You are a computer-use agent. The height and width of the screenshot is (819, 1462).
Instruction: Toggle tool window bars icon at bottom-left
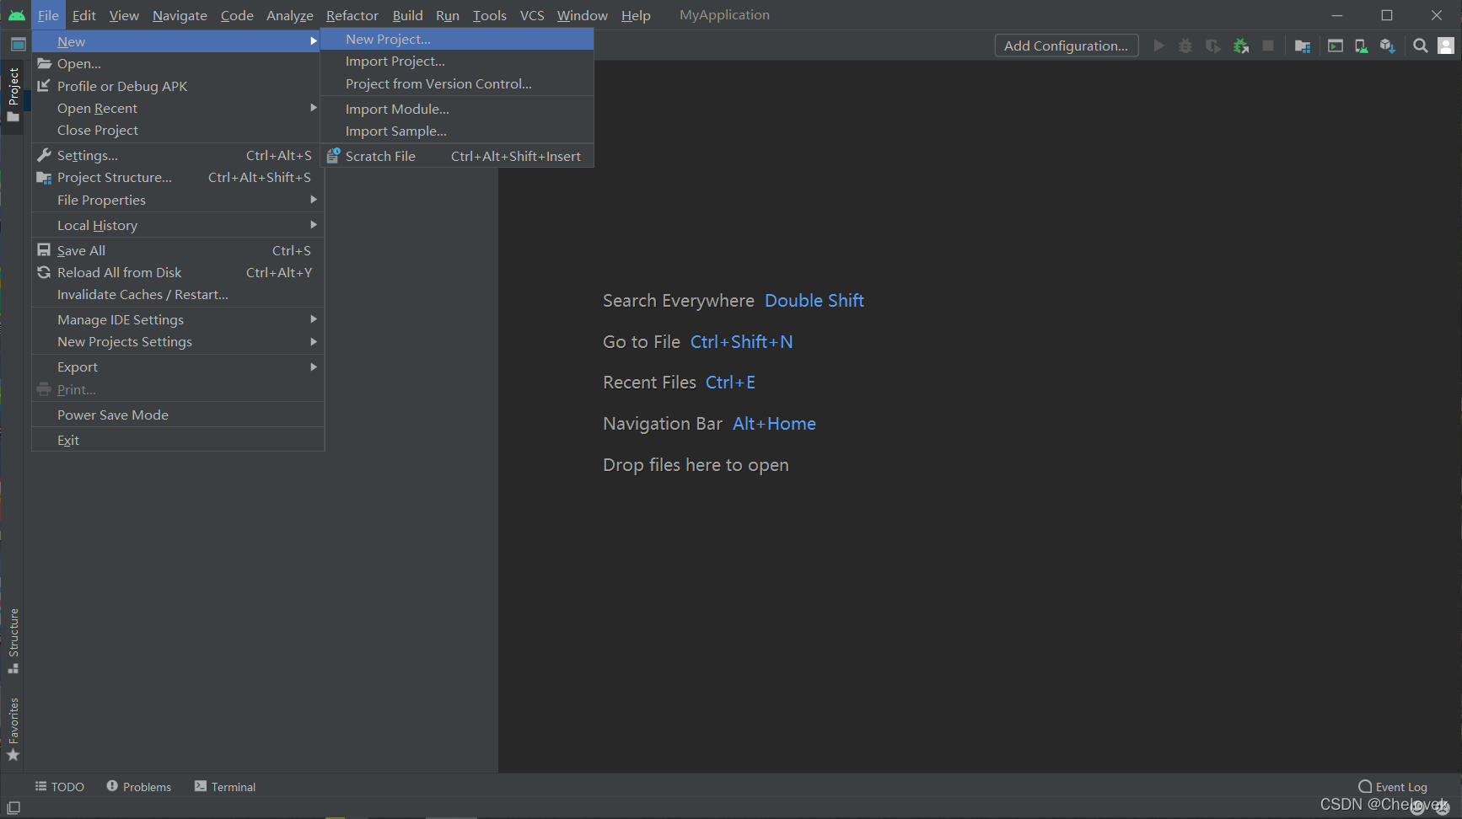(13, 808)
